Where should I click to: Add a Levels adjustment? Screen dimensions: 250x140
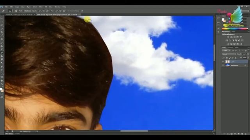231,37
